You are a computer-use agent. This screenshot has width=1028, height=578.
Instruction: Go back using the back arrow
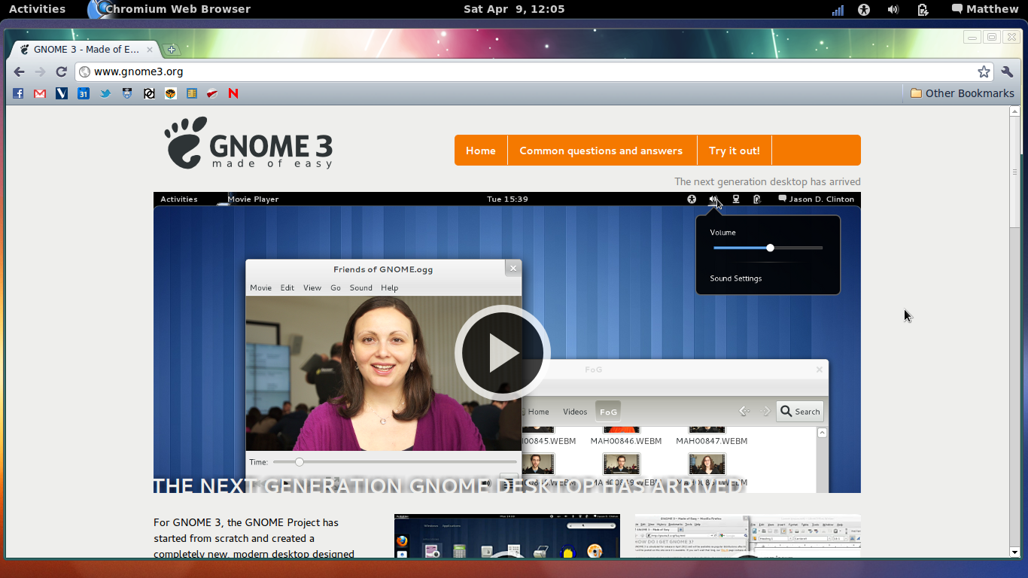pos(20,71)
